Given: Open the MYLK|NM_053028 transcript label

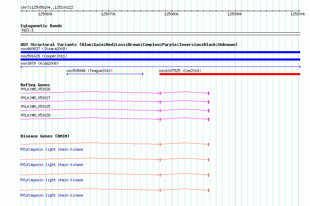Looking at the screenshot, I should tap(36, 115).
